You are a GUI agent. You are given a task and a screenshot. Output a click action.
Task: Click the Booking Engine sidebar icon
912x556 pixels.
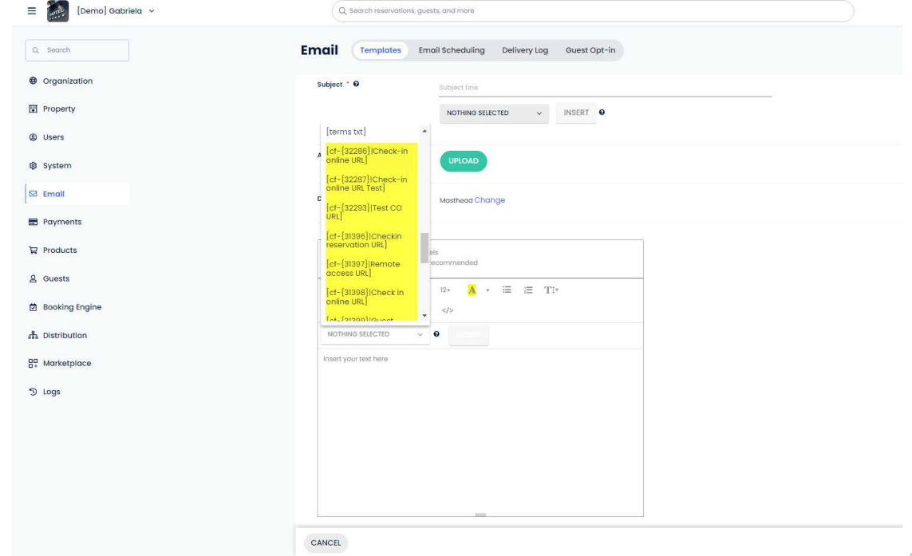pos(30,307)
